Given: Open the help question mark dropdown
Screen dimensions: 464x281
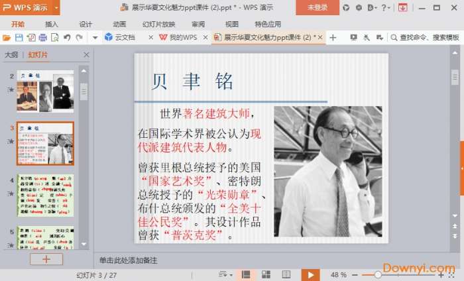Looking at the screenshot, I should pos(386,8).
